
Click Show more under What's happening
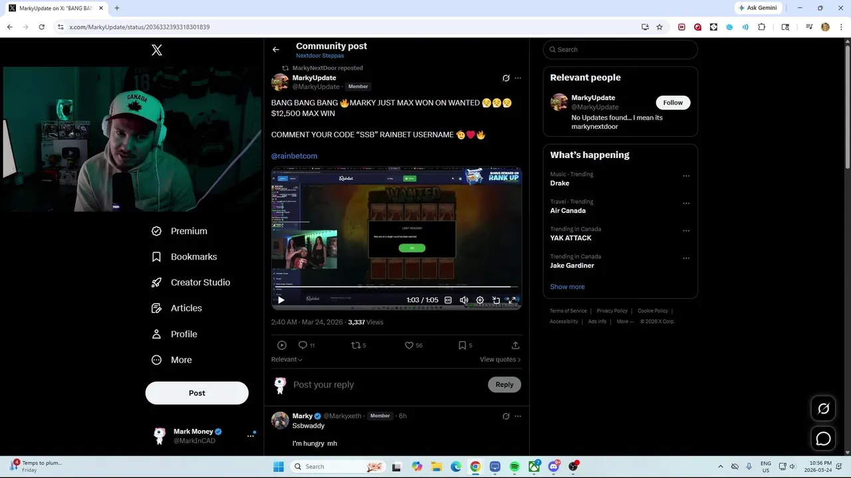567,287
